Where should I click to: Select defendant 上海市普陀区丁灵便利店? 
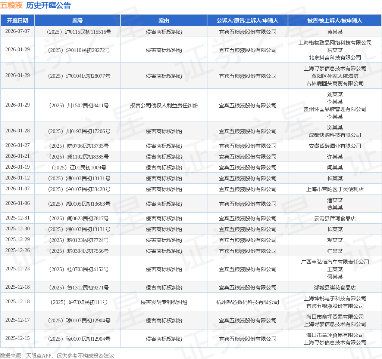point(335,189)
